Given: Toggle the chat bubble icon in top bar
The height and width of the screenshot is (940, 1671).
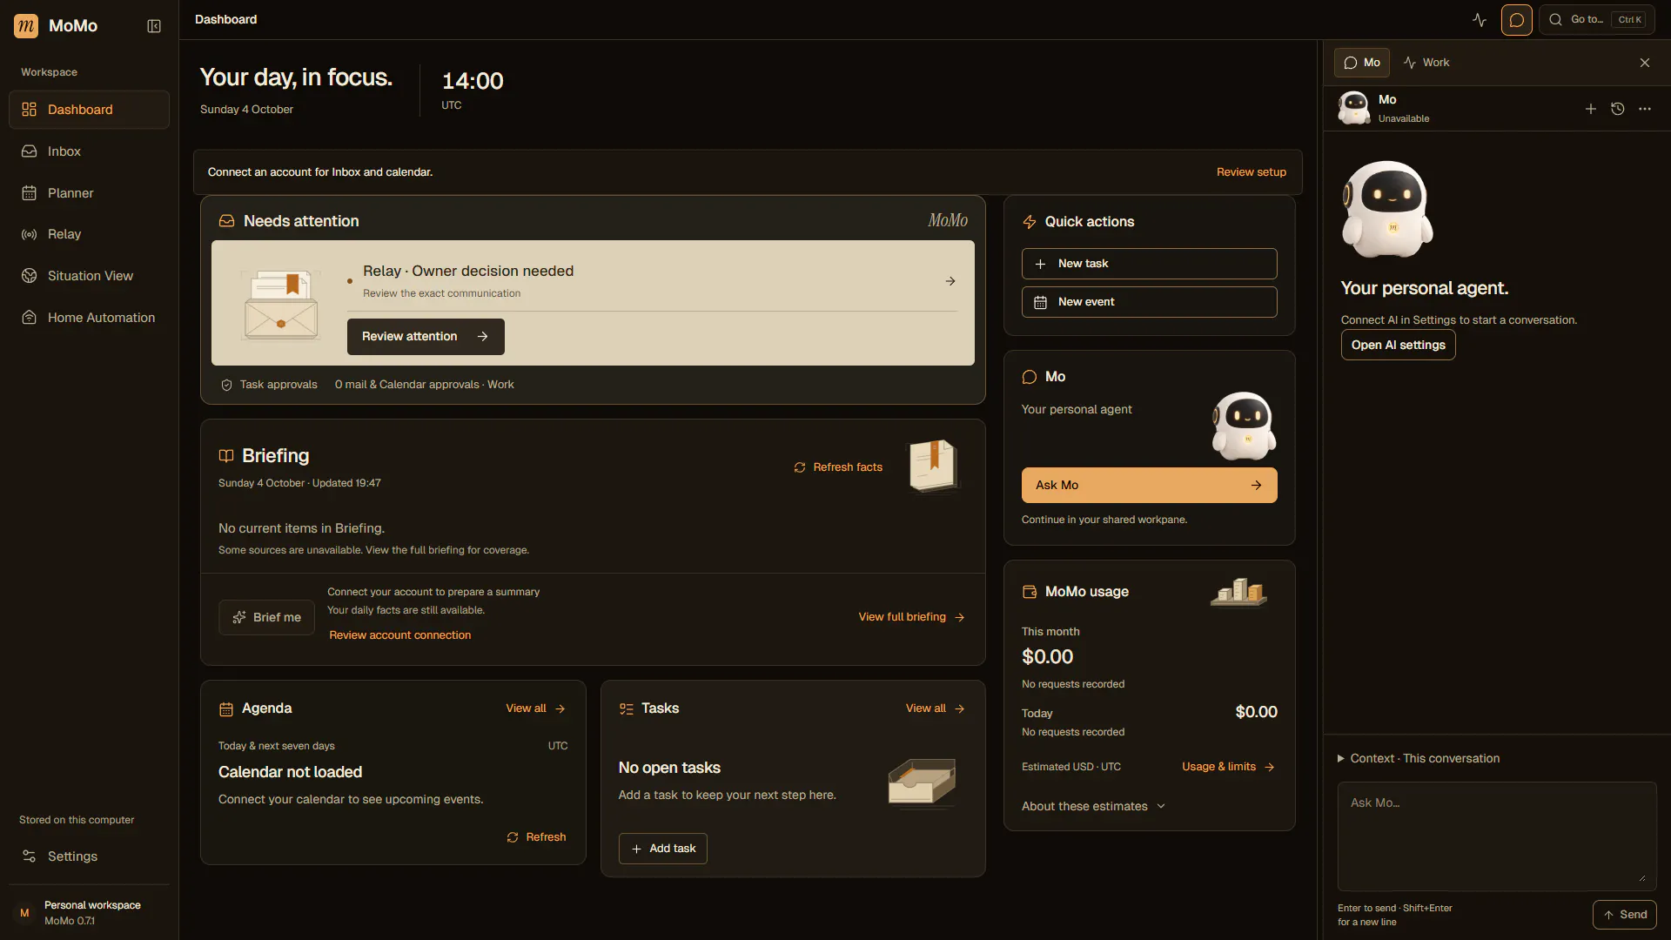Looking at the screenshot, I should 1517,19.
